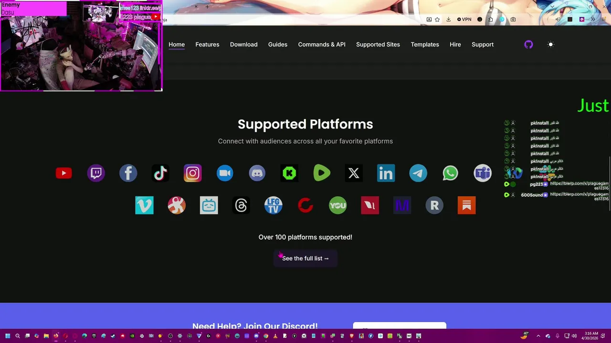611x343 pixels.
Task: Click the dark red square platform icon
Action: point(370,205)
